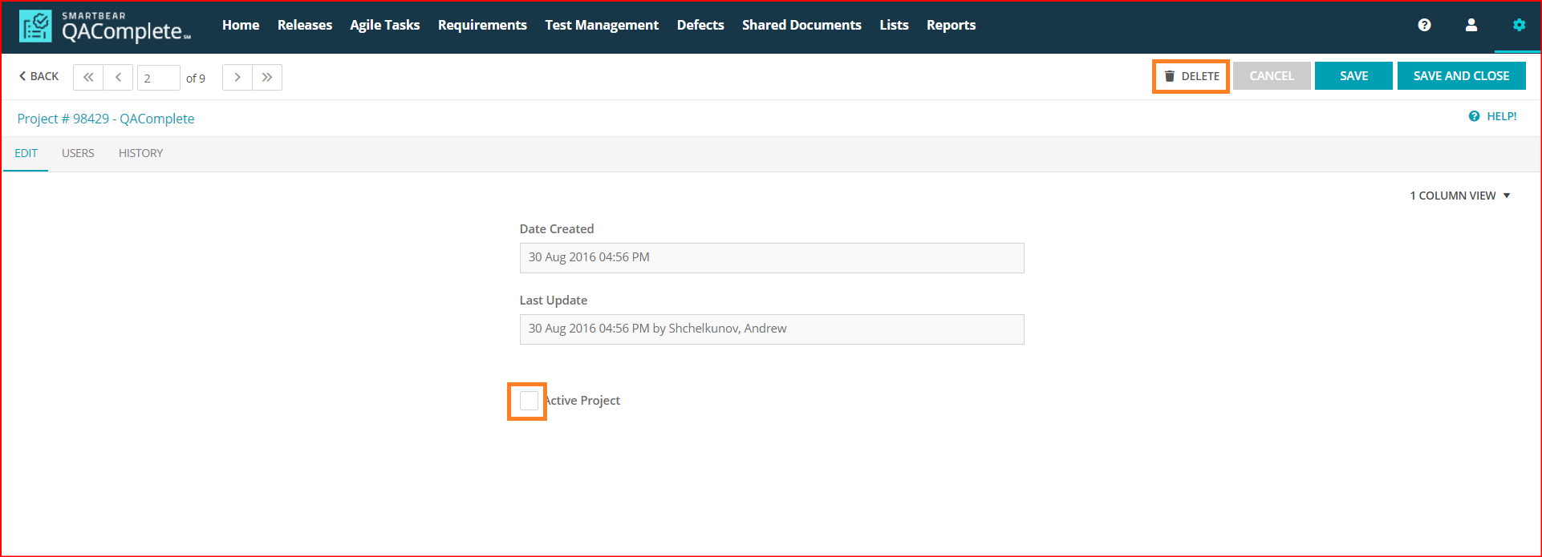Click the record number input field
Image resolution: width=1542 pixels, height=557 pixels.
click(x=158, y=78)
